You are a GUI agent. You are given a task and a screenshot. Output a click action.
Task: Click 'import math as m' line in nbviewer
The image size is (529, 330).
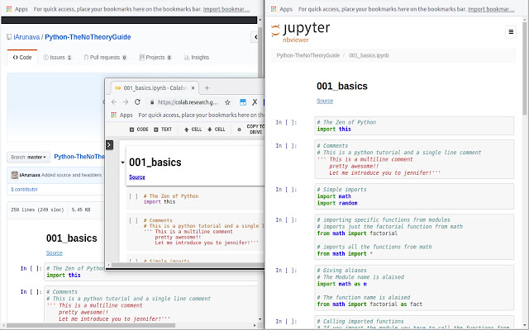point(341,284)
